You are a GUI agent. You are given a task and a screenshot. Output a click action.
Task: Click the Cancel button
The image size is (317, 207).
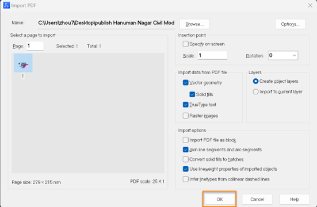pos(257,200)
